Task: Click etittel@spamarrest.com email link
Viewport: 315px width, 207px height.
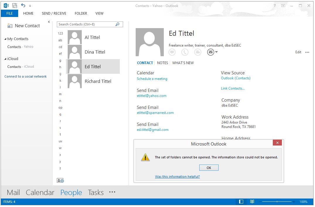Action: (155, 113)
